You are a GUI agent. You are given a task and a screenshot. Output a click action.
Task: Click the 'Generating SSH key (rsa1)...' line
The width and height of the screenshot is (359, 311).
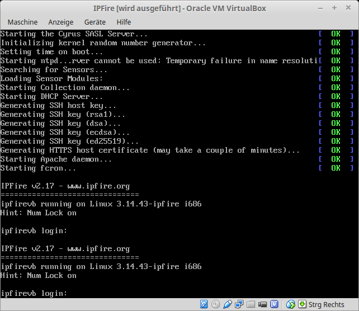point(63,114)
